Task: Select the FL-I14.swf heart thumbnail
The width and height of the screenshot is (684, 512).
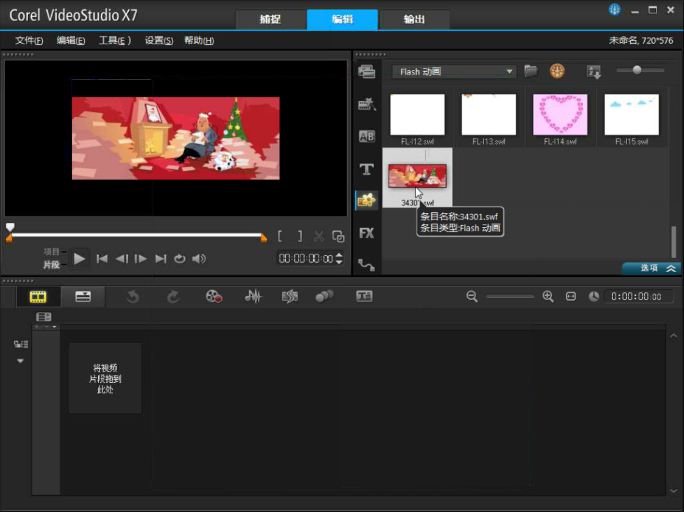Action: click(560, 115)
